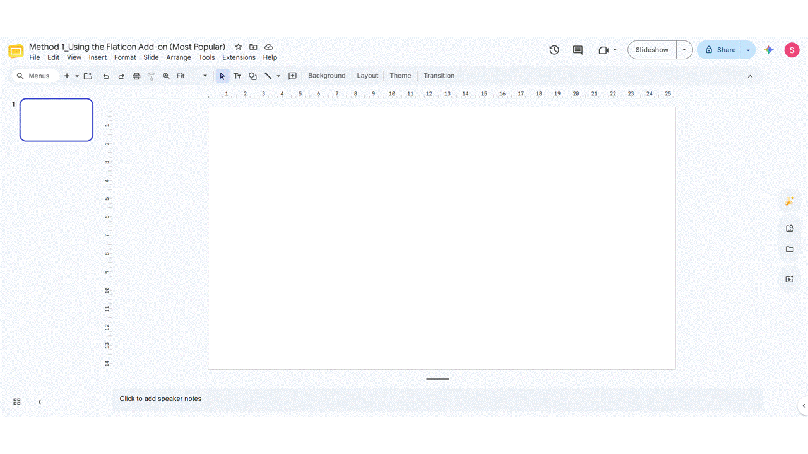808x454 pixels.
Task: Click the add comment toolbar icon
Action: 292,76
